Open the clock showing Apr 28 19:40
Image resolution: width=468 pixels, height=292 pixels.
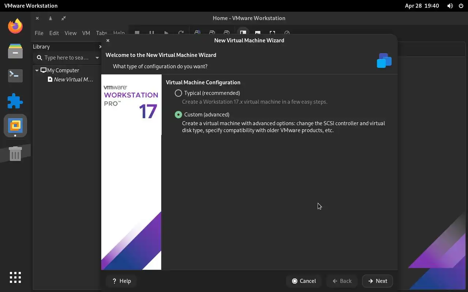[422, 6]
